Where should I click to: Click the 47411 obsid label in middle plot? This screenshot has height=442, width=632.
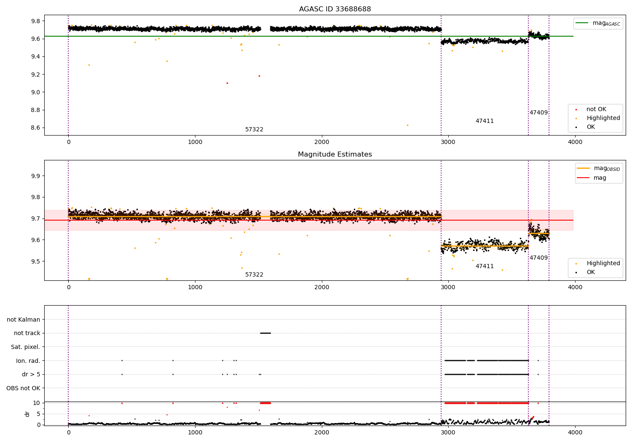[485, 266]
